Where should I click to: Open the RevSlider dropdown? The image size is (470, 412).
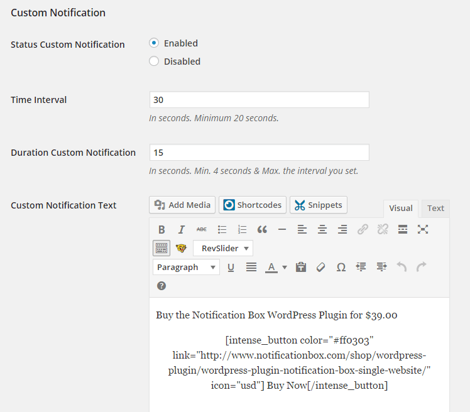click(222, 248)
